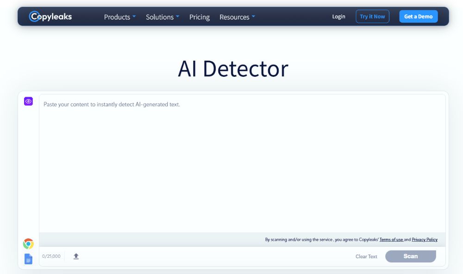This screenshot has height=274, width=463.
Task: Open the Chrome extension icon
Action: tap(28, 243)
